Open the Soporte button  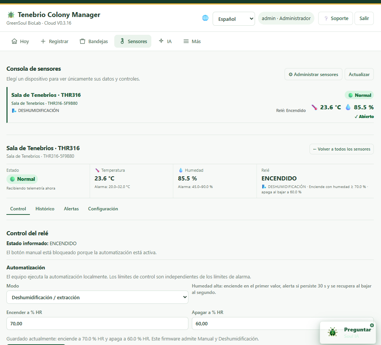(x=336, y=19)
